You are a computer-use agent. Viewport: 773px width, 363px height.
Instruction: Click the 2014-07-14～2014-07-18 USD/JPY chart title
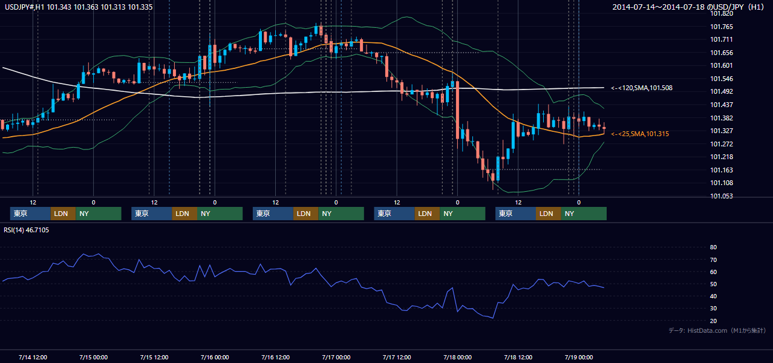[x=690, y=7]
